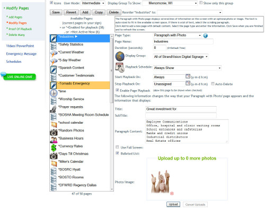The width and height of the screenshot is (265, 208).
Task: Enable the Auto-Delete checkbox
Action: click(213, 84)
